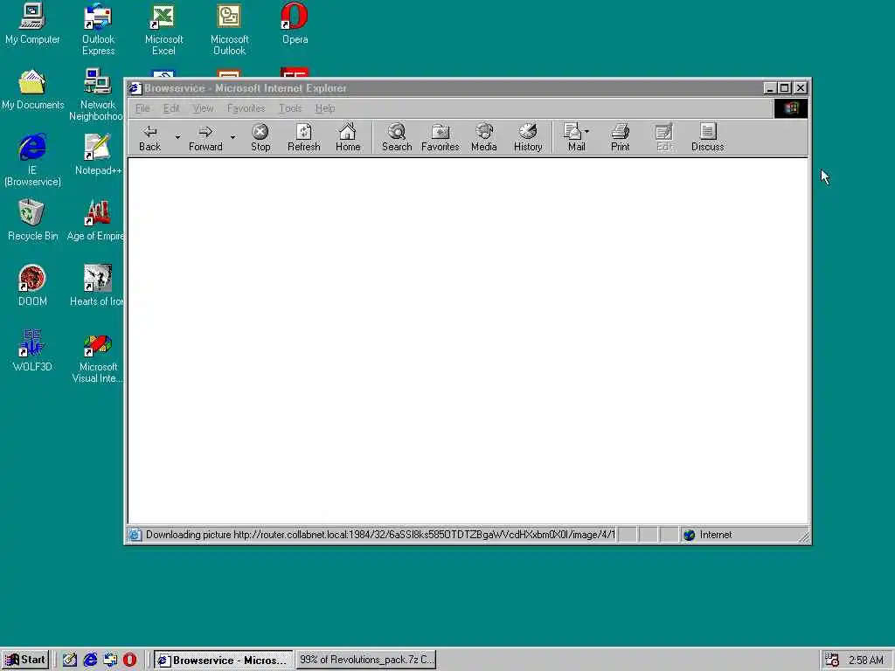Screen dimensions: 895x671
Task: Click the Forward toolbar button
Action: click(205, 137)
